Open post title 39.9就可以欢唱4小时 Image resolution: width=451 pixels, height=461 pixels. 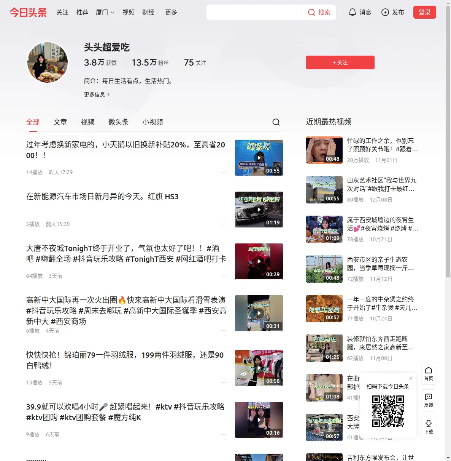click(125, 412)
